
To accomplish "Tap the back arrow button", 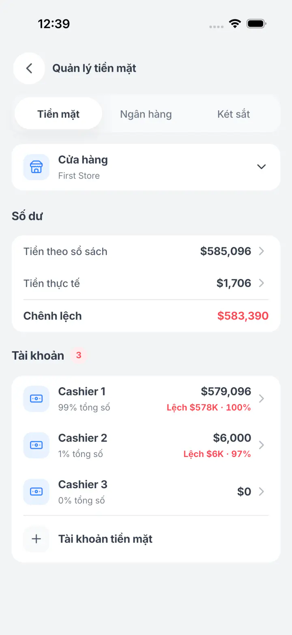I will click(29, 68).
